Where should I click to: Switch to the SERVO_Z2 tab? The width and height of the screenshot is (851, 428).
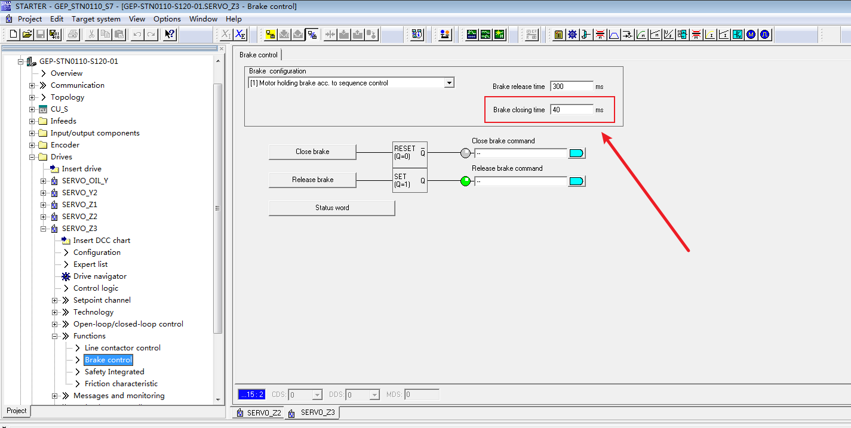259,412
